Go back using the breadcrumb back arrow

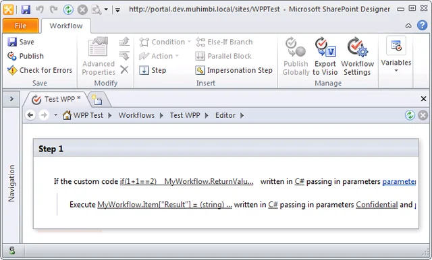[30, 115]
